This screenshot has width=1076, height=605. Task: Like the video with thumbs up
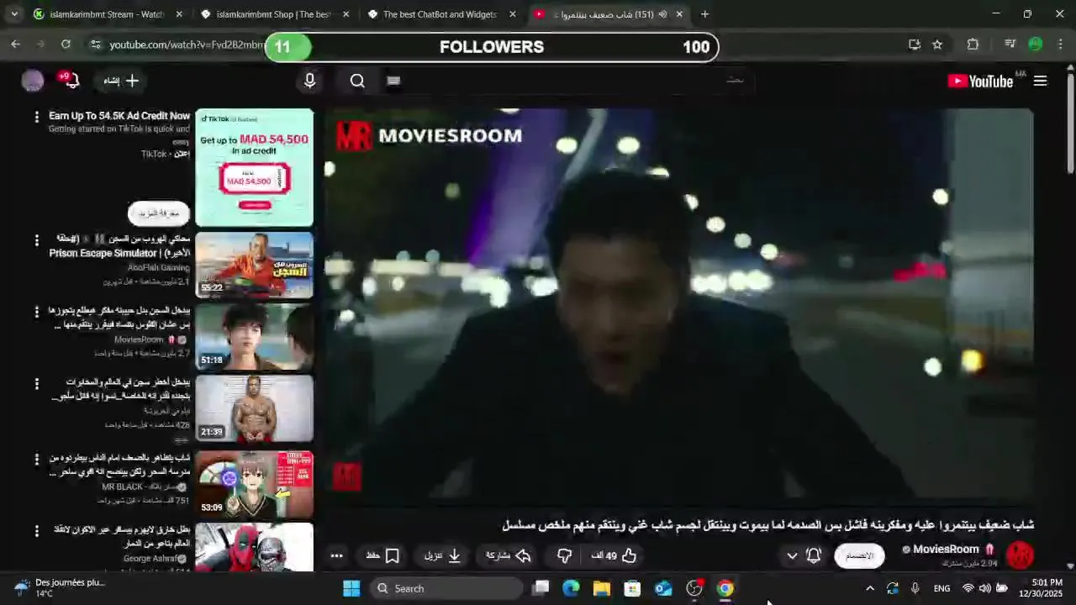[x=614, y=555]
